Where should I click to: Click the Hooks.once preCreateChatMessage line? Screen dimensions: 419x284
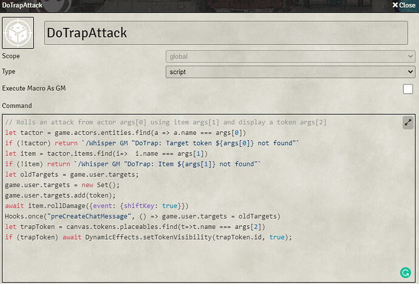[x=143, y=216]
